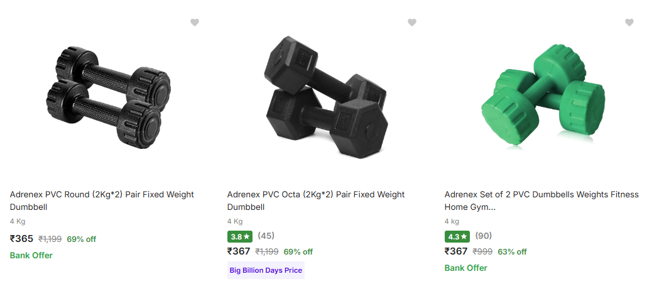The height and width of the screenshot is (296, 647).
Task: Click the Big Billion Days Price tag
Action: [x=266, y=270]
